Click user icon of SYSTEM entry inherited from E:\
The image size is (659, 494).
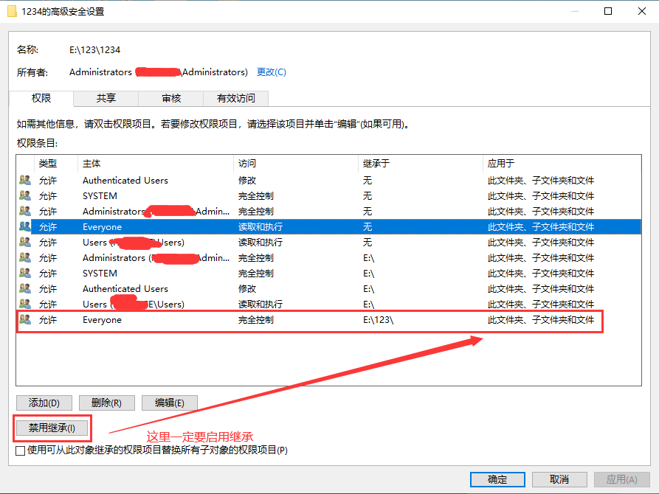pos(25,274)
